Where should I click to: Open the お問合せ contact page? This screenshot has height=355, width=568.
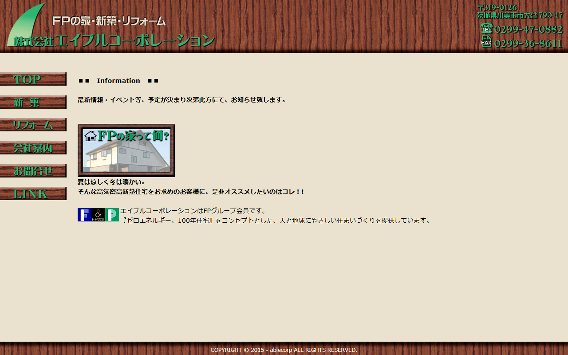point(33,171)
